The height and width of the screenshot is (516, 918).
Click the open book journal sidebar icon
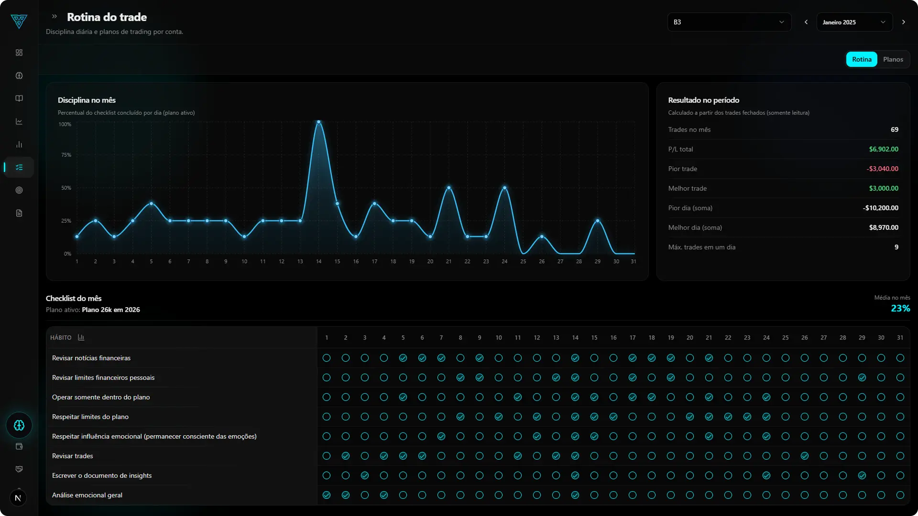pyautogui.click(x=19, y=98)
